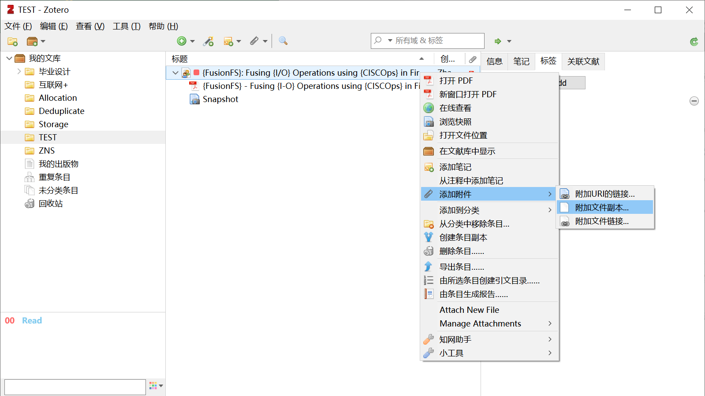
Task: Open the Add Attachment dropdown arrow
Action: (265, 41)
